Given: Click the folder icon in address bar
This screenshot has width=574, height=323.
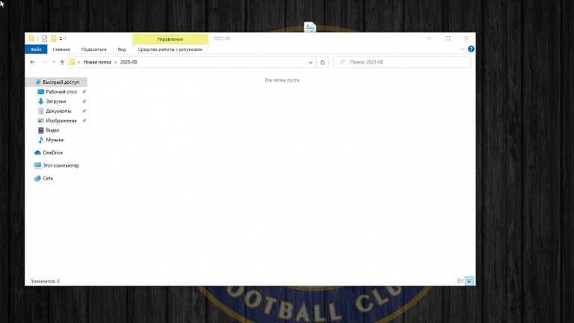Looking at the screenshot, I should tap(72, 62).
